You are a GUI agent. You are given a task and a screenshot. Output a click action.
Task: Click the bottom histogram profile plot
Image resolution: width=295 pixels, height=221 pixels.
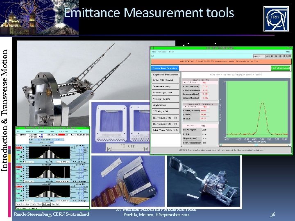pyautogui.click(x=50, y=191)
